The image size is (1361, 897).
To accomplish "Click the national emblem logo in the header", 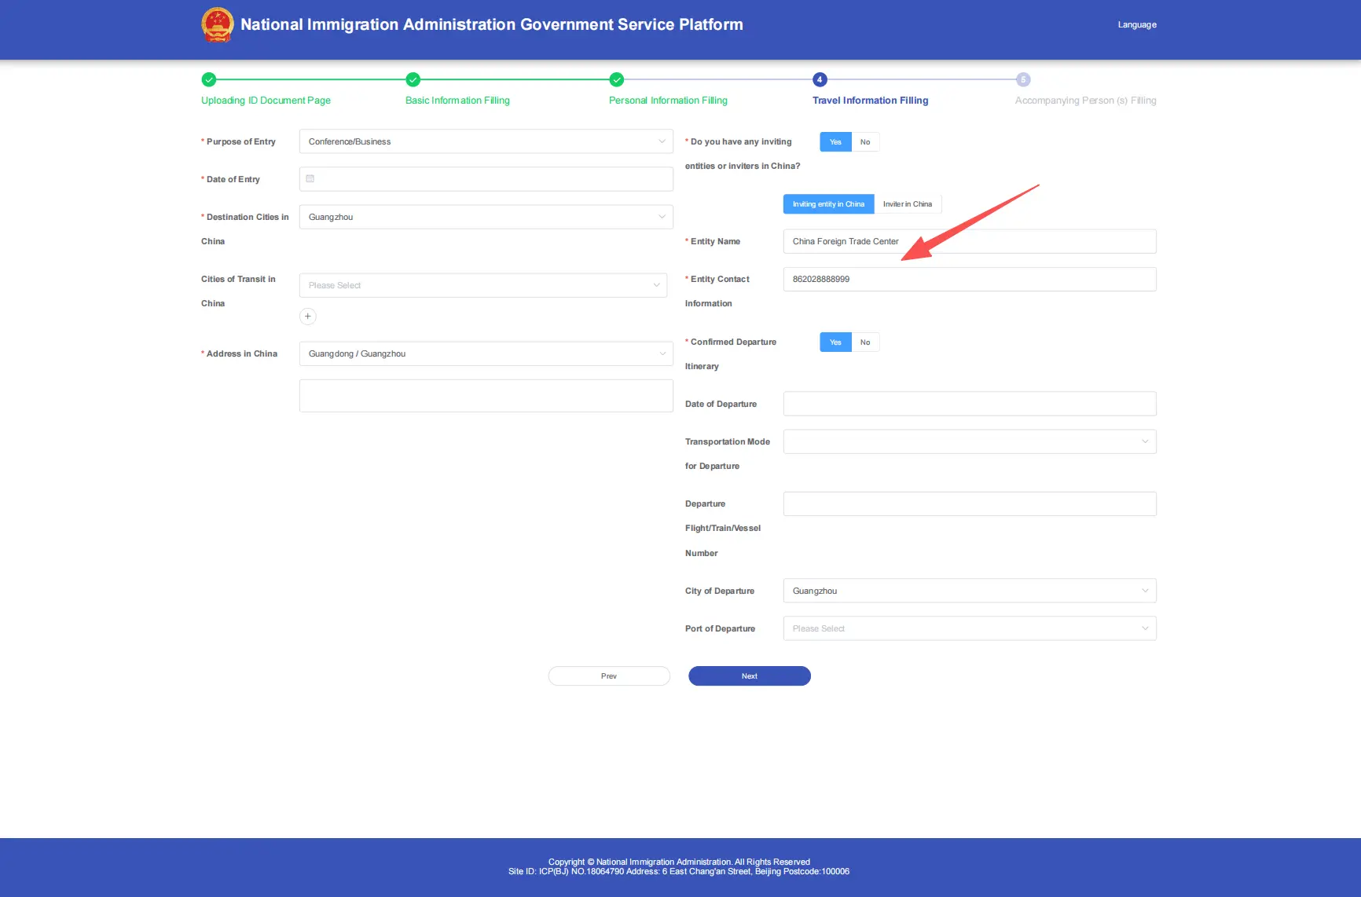I will (218, 24).
